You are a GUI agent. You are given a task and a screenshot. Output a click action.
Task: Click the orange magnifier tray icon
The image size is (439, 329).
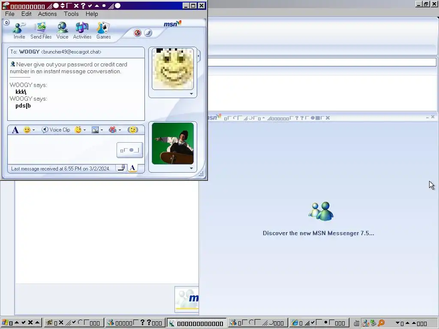pyautogui.click(x=381, y=323)
